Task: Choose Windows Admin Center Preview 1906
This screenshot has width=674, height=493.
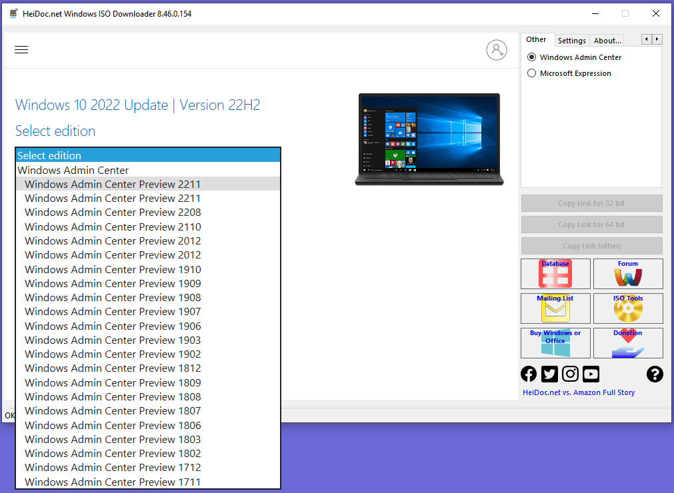Action: 148,326
